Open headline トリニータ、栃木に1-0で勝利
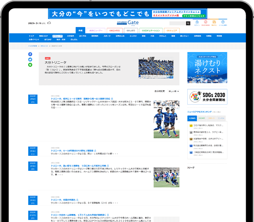Viewport: 254px width, 222px height. pos(81,99)
